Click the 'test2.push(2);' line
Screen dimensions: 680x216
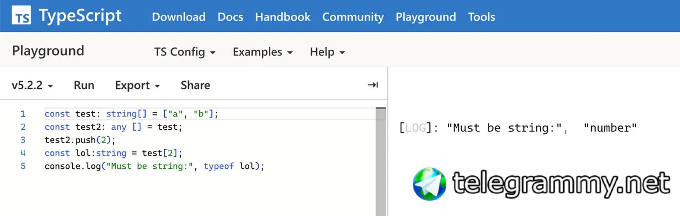click(80, 140)
